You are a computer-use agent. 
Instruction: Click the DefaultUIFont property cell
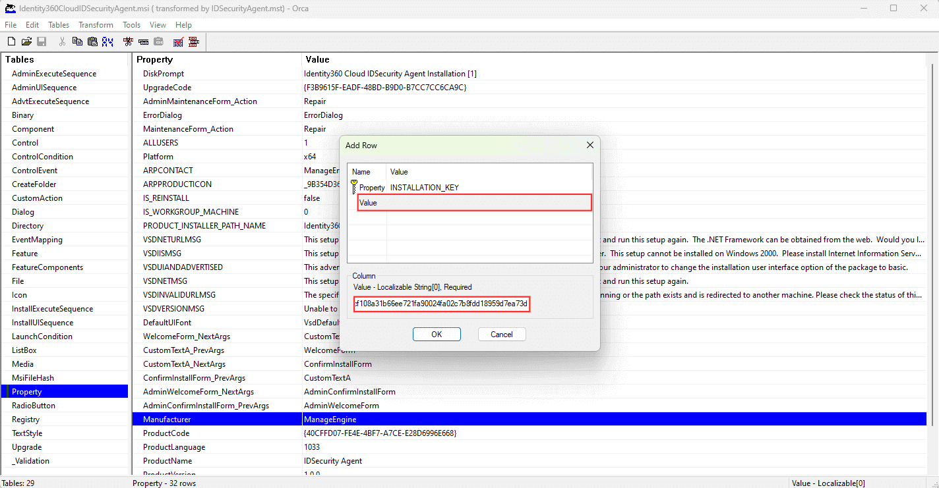[167, 323]
